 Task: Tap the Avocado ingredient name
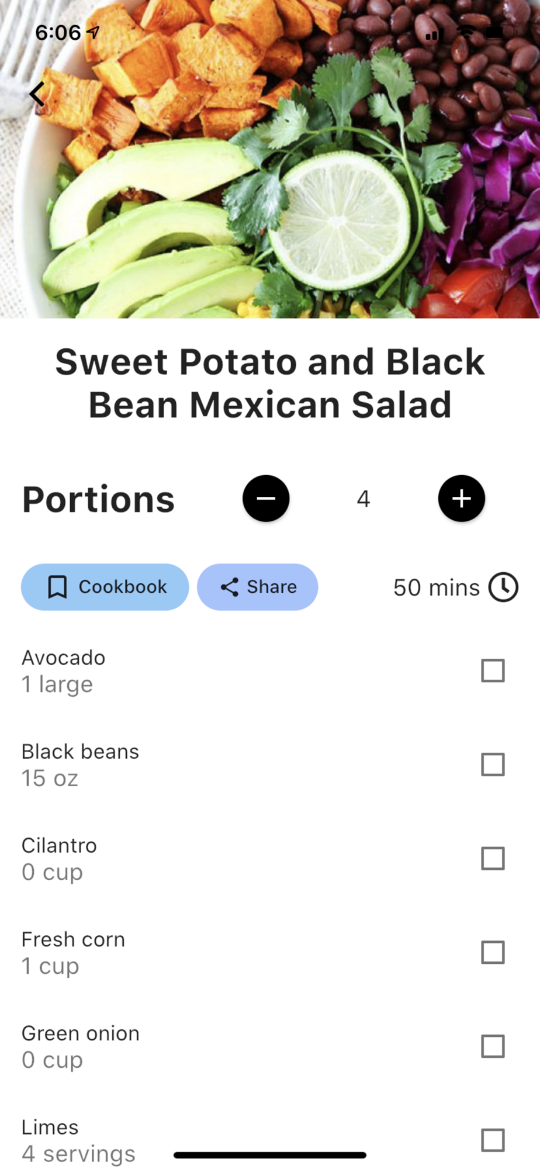tap(63, 658)
